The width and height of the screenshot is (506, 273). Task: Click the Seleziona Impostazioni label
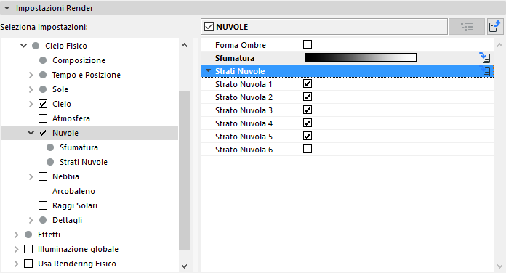[x=44, y=27]
